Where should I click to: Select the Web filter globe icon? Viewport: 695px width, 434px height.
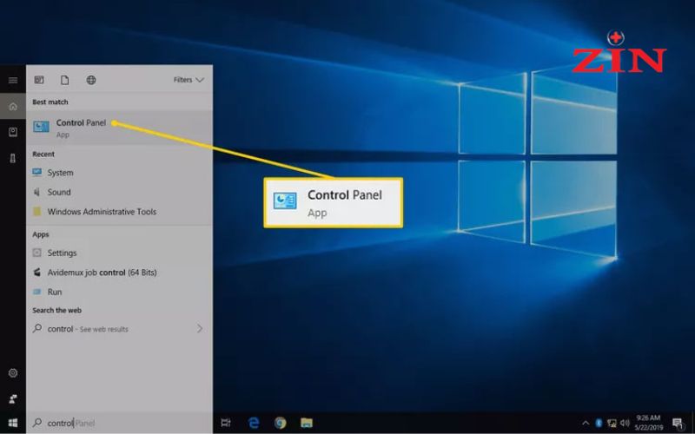pos(91,80)
